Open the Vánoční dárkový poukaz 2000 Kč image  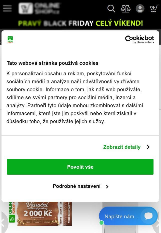[x=40, y=214]
